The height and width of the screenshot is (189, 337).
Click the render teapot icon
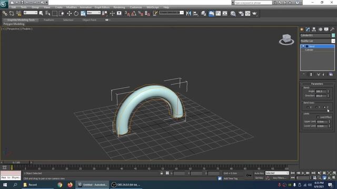point(254,14)
